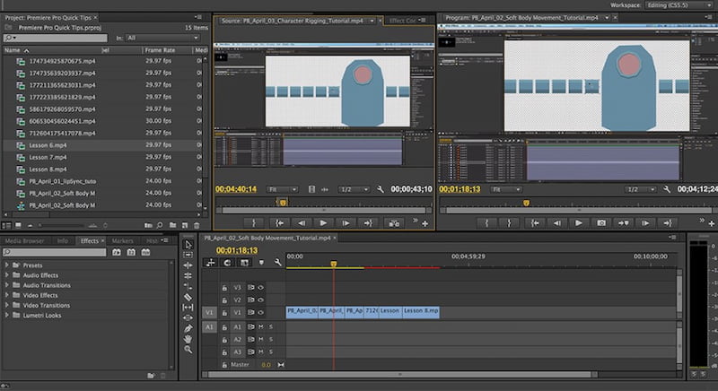Click the Add Marker icon in timeline
Viewport: 718px width, 391px height.
pos(261,263)
